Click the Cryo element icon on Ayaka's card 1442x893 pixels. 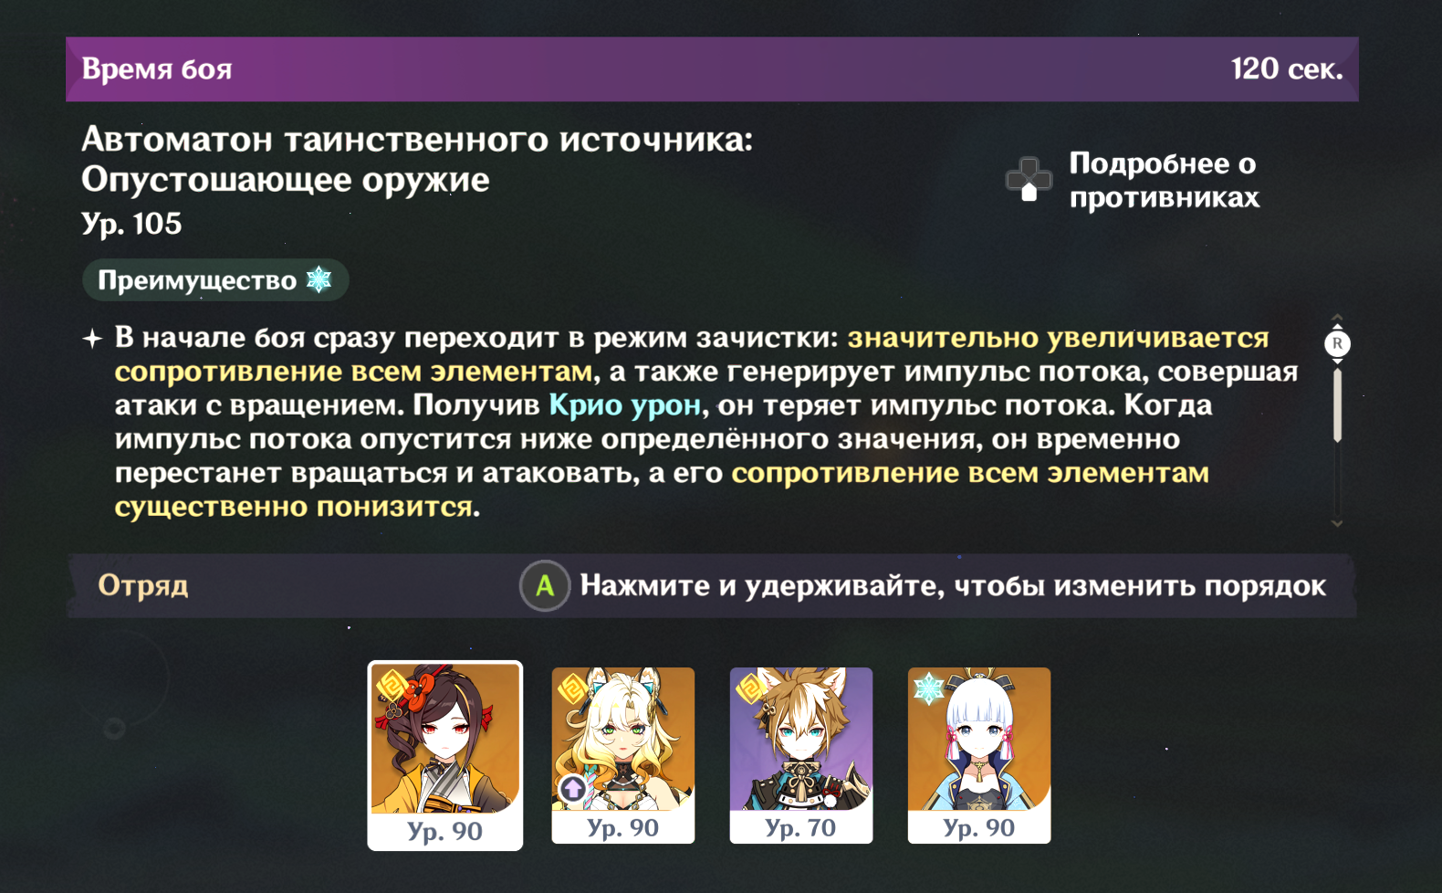tap(929, 689)
